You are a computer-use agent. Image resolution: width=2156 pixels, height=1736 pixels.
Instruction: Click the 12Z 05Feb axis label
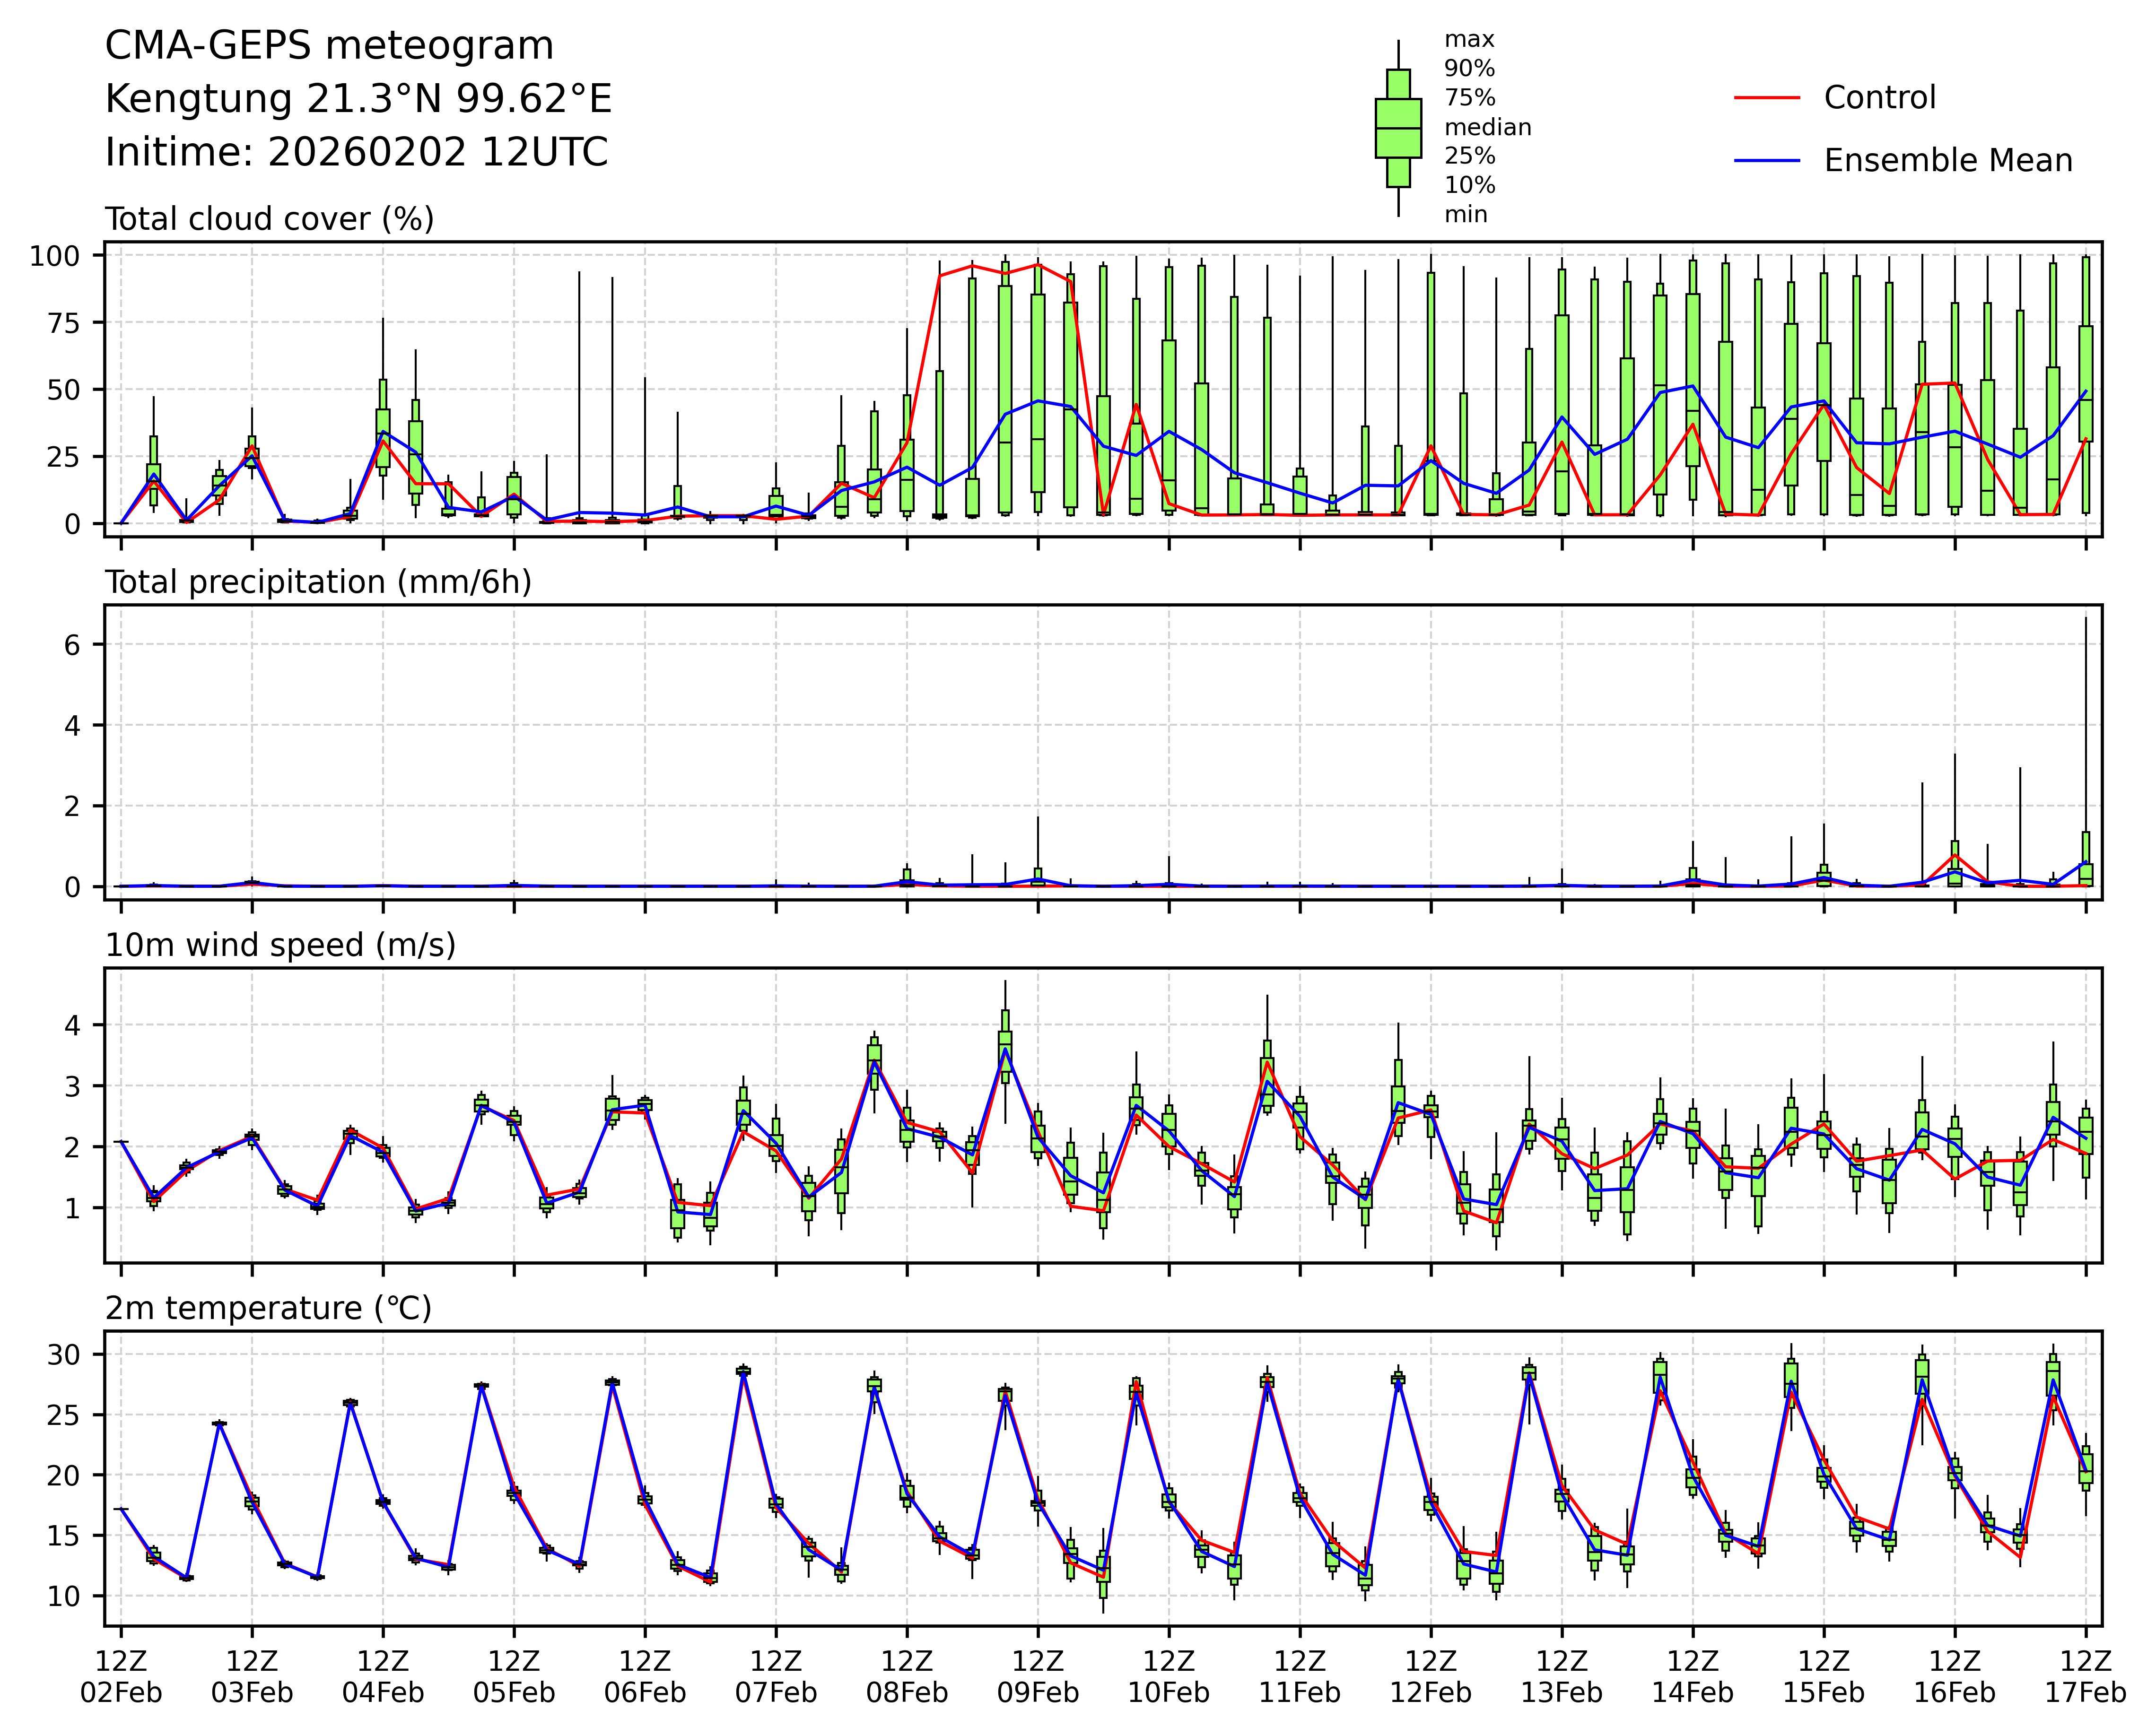(514, 1677)
